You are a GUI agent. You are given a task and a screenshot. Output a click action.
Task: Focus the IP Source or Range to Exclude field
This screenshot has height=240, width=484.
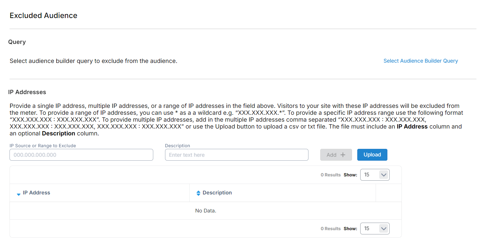[x=81, y=155]
